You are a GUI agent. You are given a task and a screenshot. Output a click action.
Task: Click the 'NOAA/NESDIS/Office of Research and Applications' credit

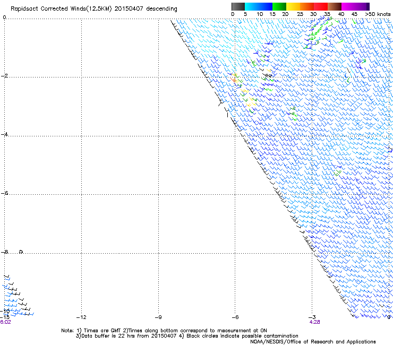pyautogui.click(x=313, y=342)
